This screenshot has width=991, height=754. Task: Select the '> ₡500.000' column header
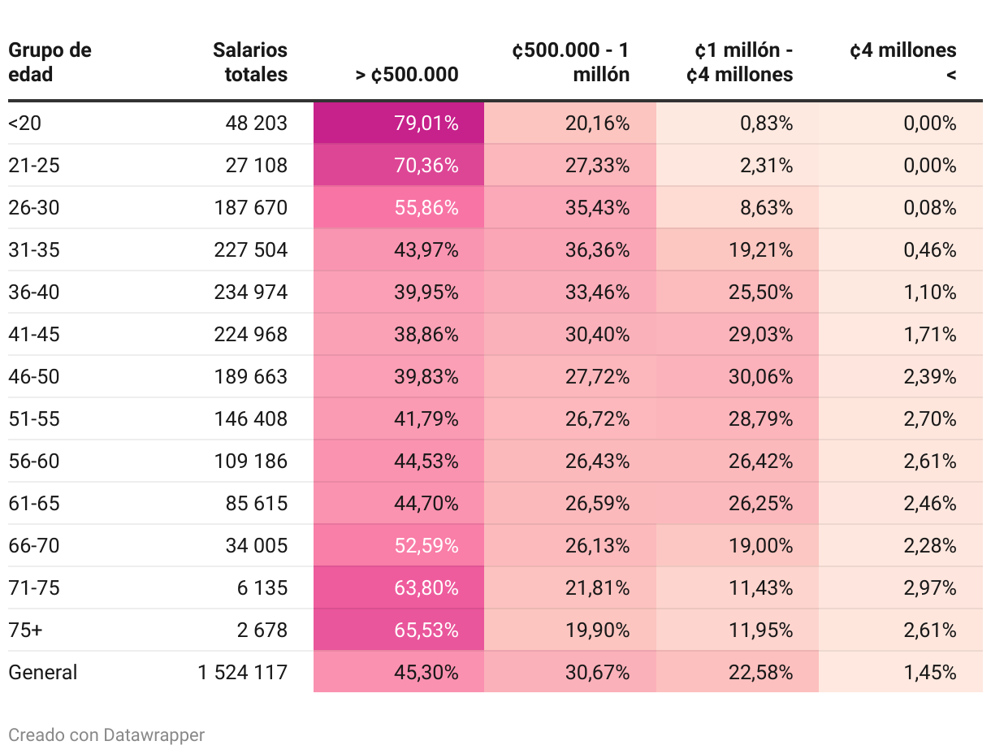pos(407,75)
